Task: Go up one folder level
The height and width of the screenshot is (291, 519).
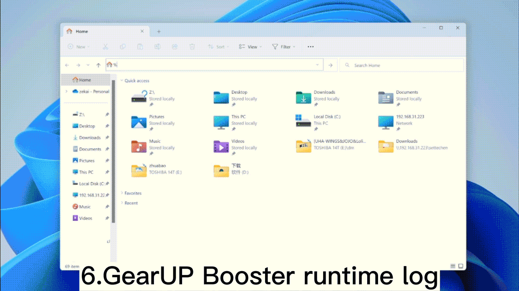Action: 99,65
